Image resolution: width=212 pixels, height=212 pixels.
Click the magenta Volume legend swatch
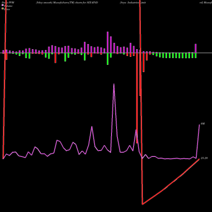click(x=3, y=5)
